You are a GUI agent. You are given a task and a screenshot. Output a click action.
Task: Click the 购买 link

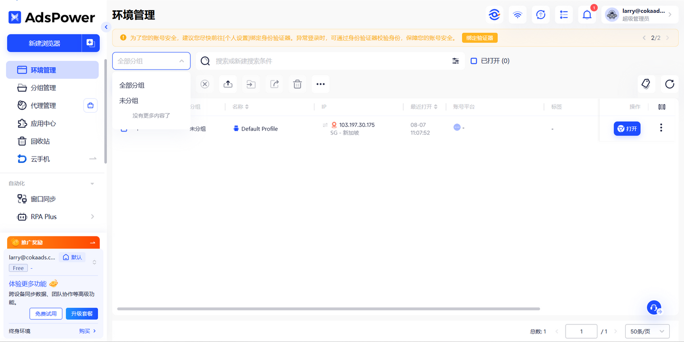tap(88, 331)
